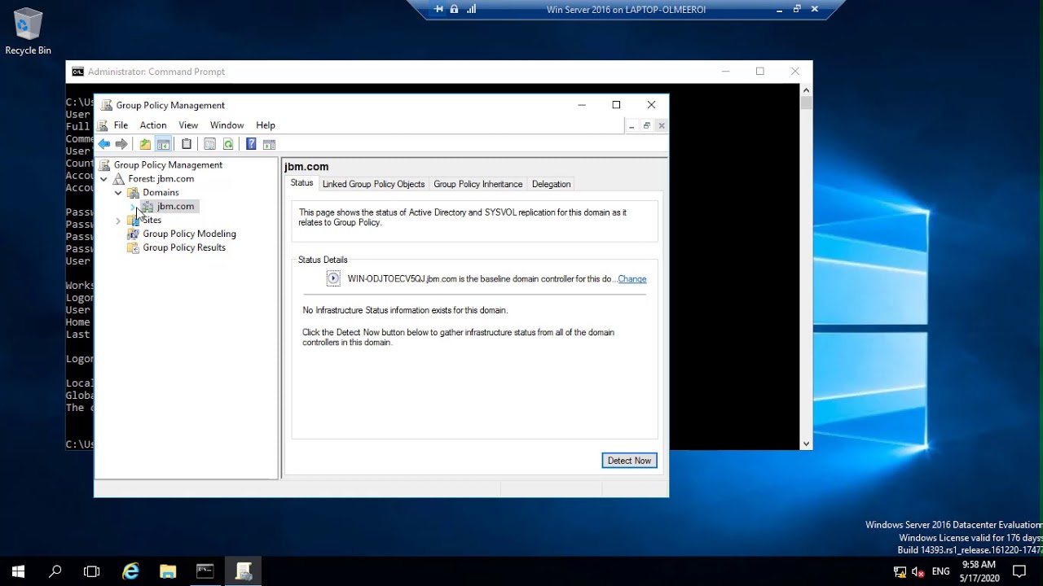Click the signal bars icon on the VM connection bar
Image resolution: width=1043 pixels, height=586 pixels.
click(471, 10)
